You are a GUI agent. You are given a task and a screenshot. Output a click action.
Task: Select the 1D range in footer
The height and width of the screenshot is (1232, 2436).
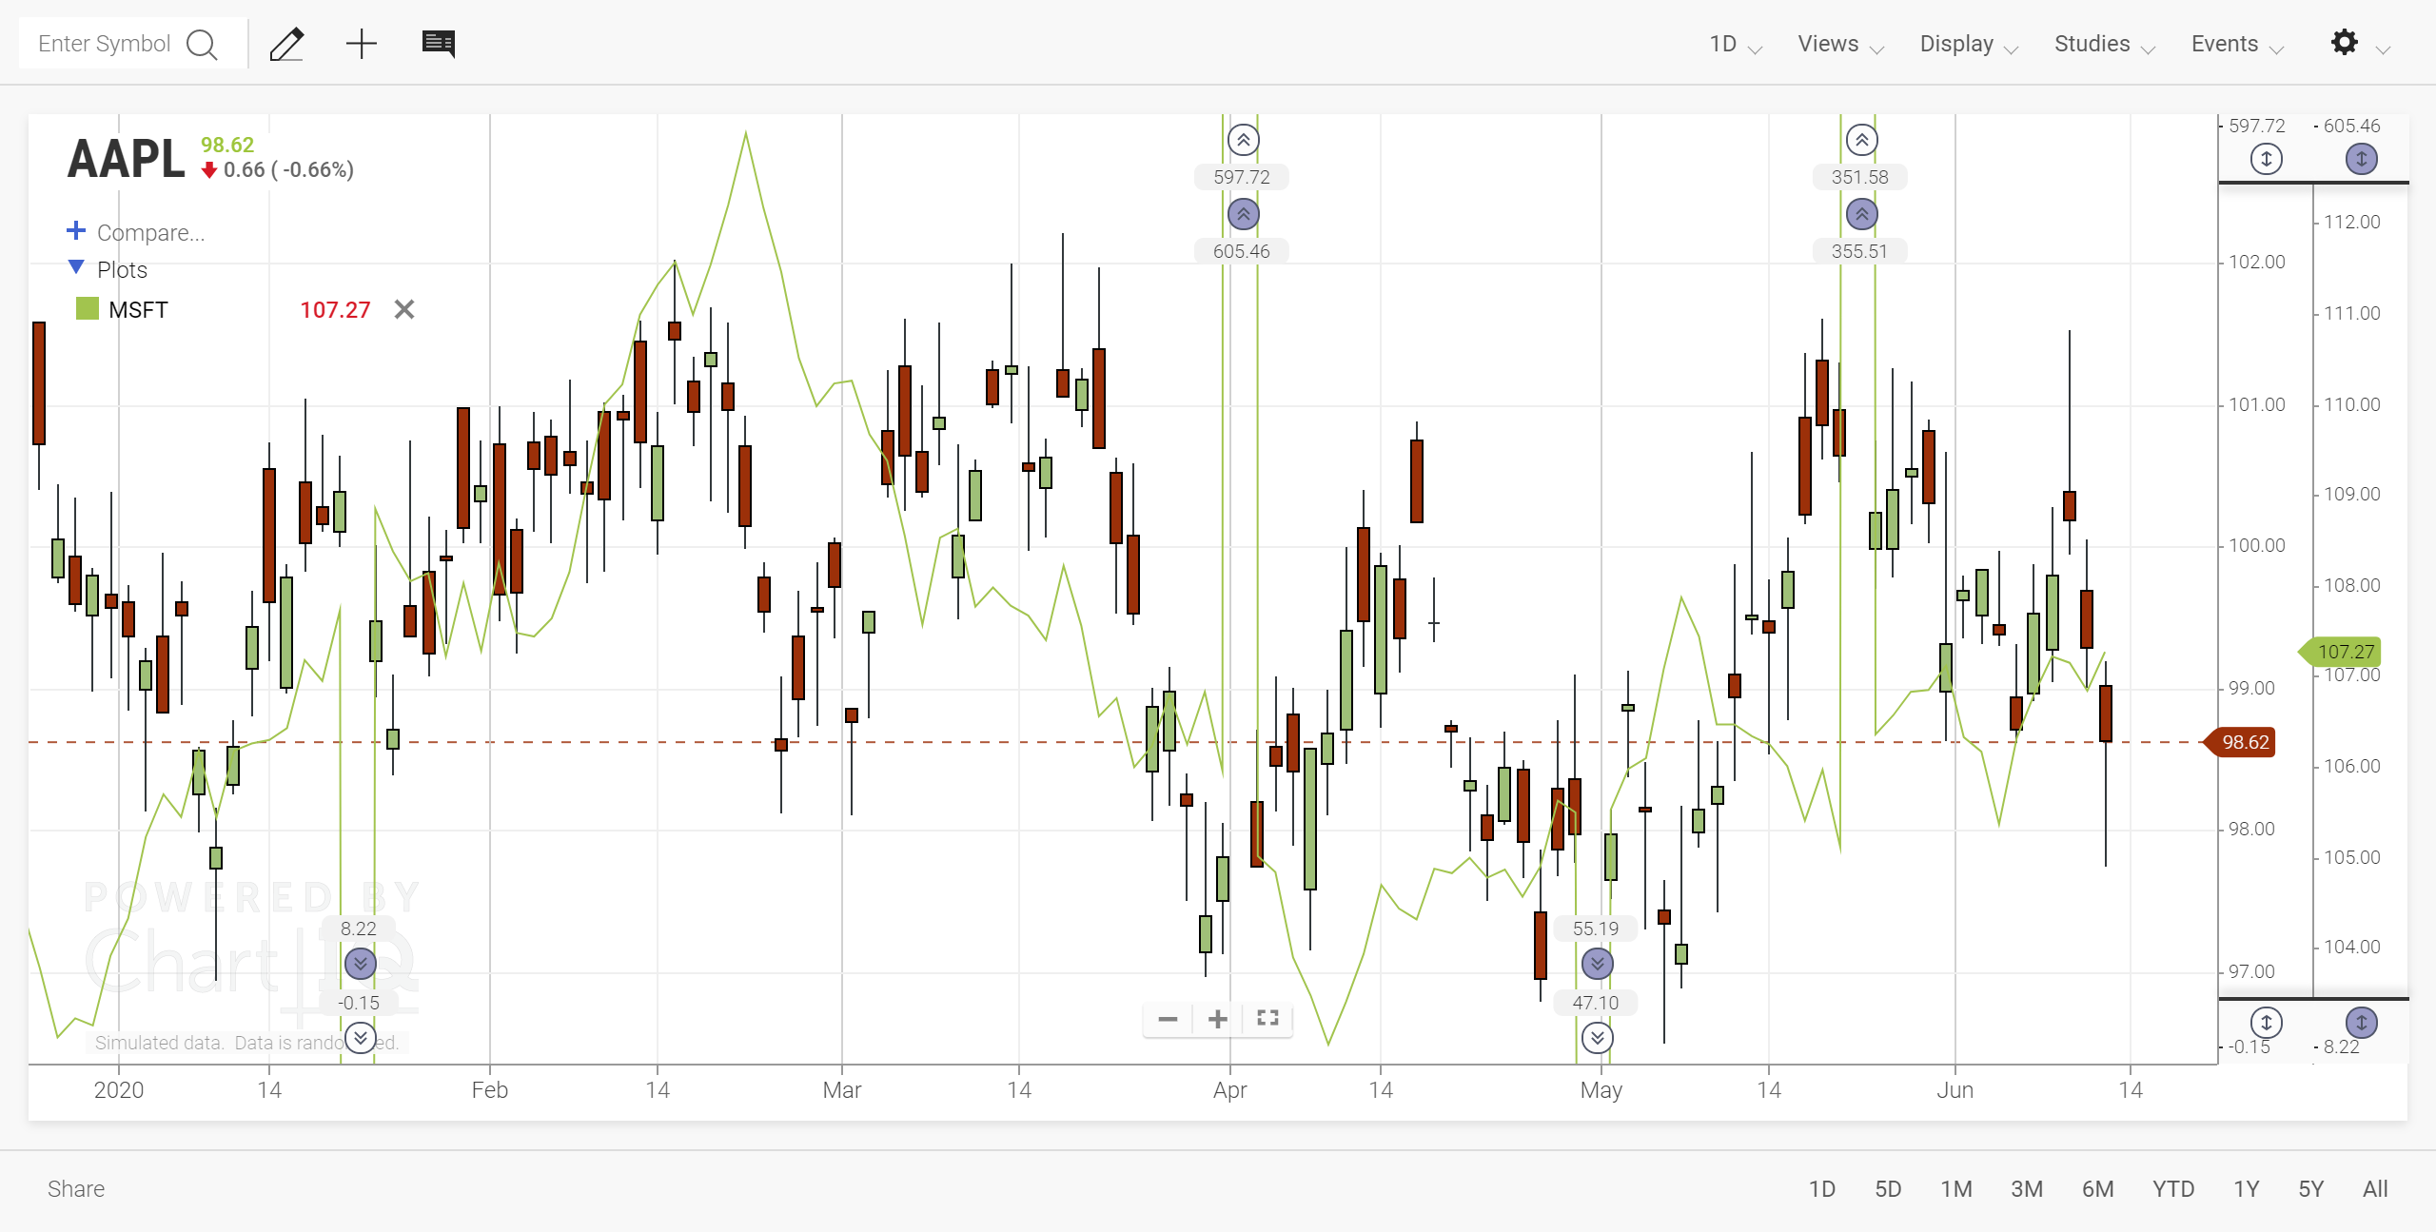click(1822, 1189)
